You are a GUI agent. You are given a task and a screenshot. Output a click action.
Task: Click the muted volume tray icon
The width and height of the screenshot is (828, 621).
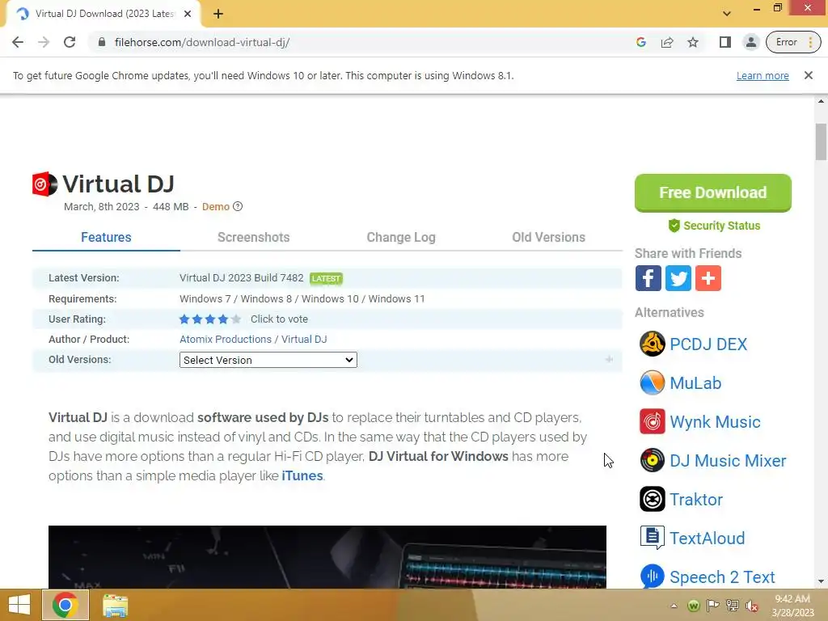tap(751, 606)
